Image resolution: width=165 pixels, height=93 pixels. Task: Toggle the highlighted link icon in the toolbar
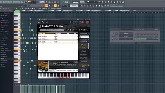click(55, 6)
